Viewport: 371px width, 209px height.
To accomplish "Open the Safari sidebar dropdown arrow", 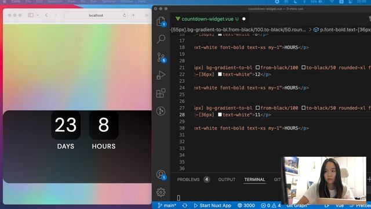I will pyautogui.click(x=37, y=15).
